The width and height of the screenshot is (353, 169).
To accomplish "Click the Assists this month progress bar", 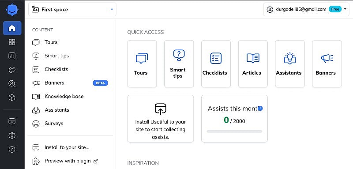I will [234, 131].
